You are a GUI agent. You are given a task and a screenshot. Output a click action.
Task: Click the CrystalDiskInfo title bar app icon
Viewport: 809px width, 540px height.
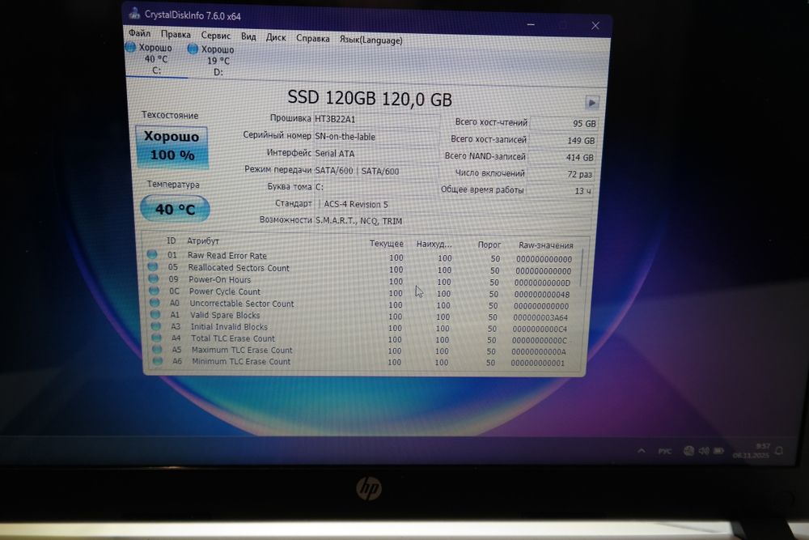tap(134, 13)
